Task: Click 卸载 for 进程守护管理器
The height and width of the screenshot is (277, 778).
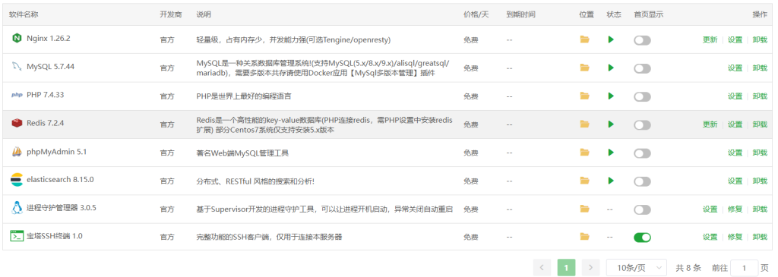Action: [760, 209]
